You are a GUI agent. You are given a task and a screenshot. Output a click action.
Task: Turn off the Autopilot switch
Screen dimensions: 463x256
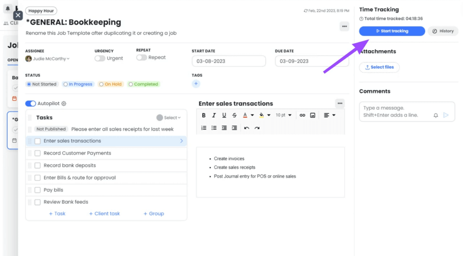(31, 104)
